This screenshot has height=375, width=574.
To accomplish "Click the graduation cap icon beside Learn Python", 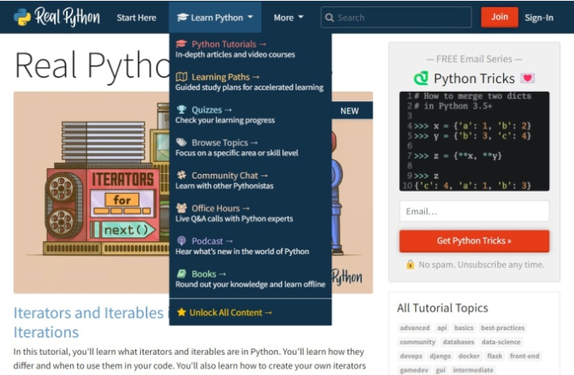I will [182, 17].
